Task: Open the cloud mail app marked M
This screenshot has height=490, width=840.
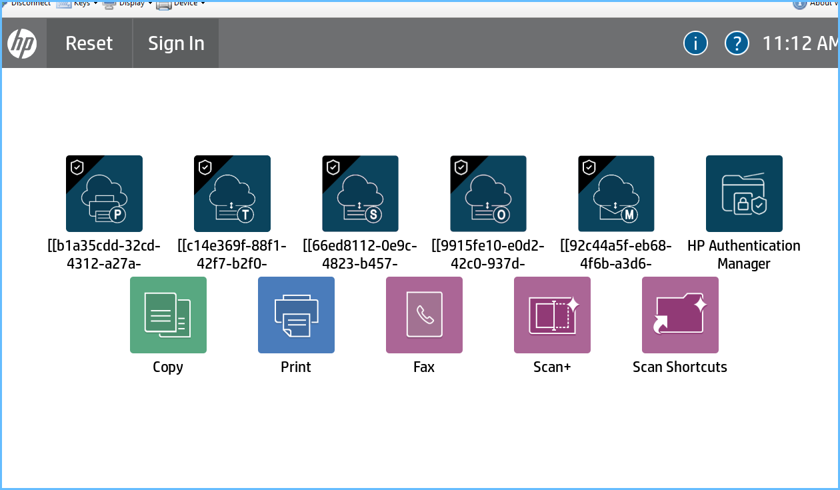Action: [x=616, y=193]
